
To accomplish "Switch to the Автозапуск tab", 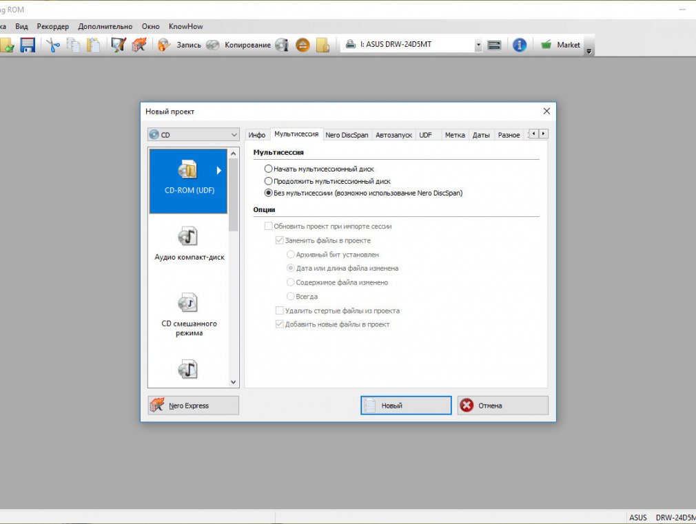I will pyautogui.click(x=393, y=135).
